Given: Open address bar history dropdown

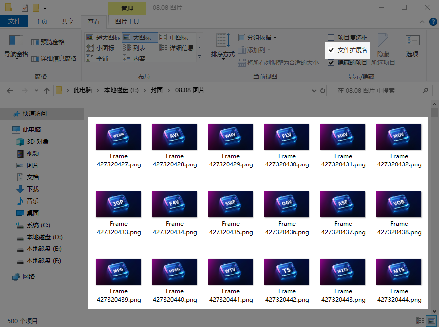Looking at the screenshot, I should [x=314, y=91].
